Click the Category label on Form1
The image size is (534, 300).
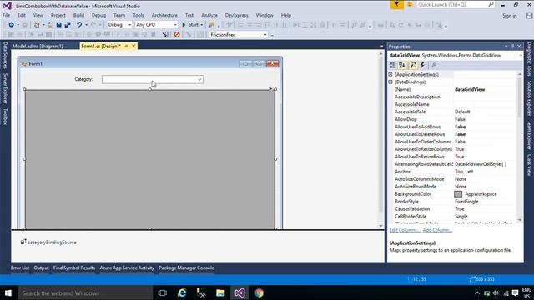pos(83,79)
